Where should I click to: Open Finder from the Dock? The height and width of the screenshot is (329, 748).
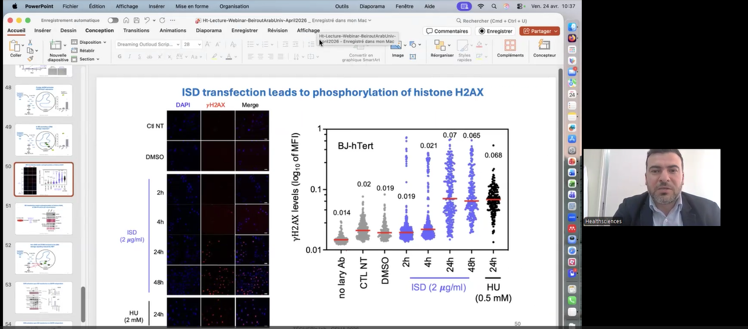572,27
